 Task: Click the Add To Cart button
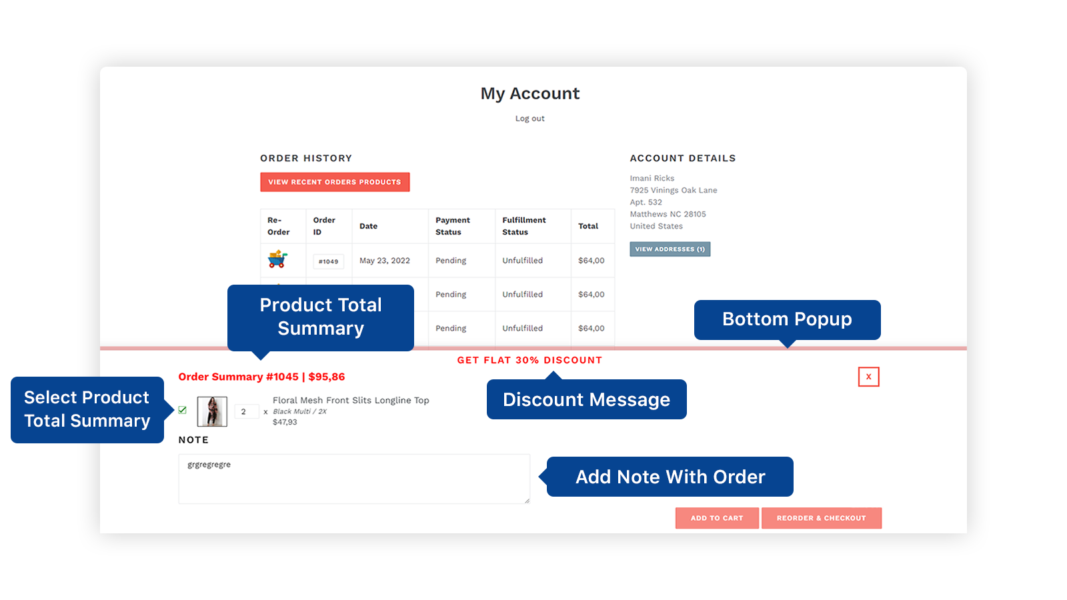pos(717,518)
